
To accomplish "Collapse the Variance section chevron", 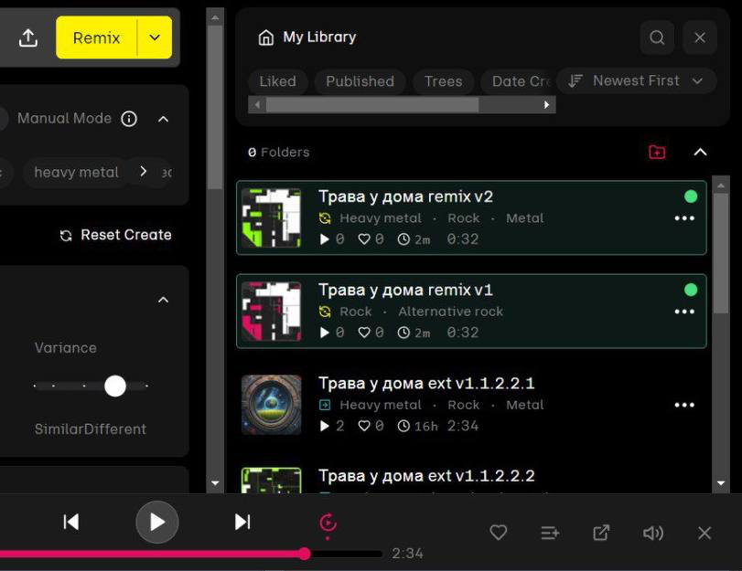I will click(163, 301).
